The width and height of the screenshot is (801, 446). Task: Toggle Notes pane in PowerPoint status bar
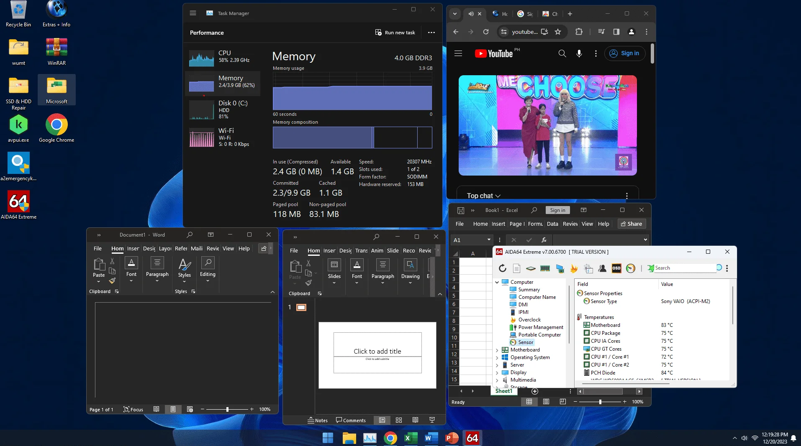click(318, 420)
